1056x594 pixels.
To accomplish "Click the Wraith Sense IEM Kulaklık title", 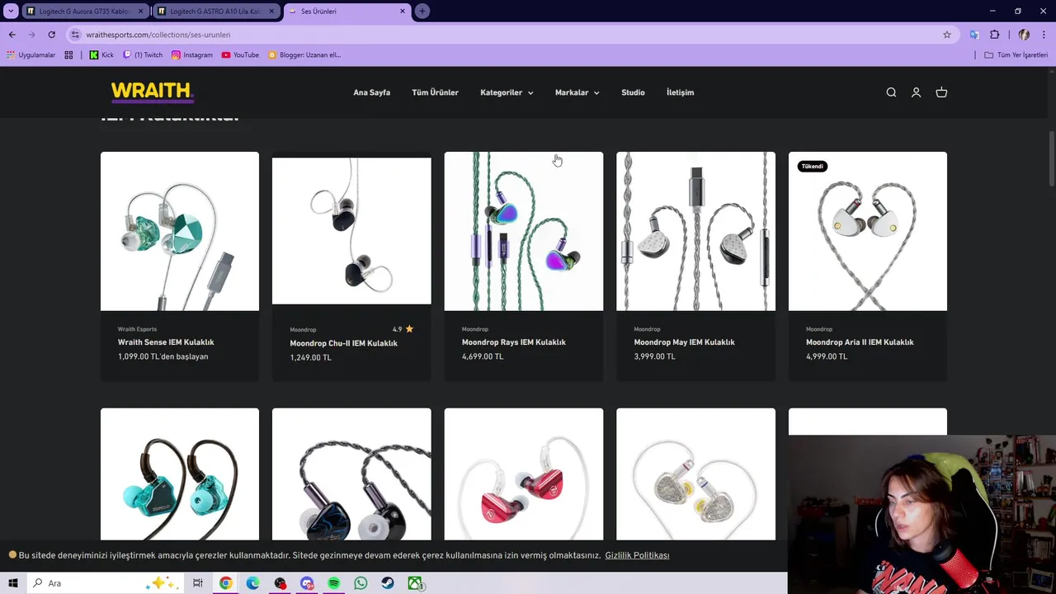I will point(166,342).
